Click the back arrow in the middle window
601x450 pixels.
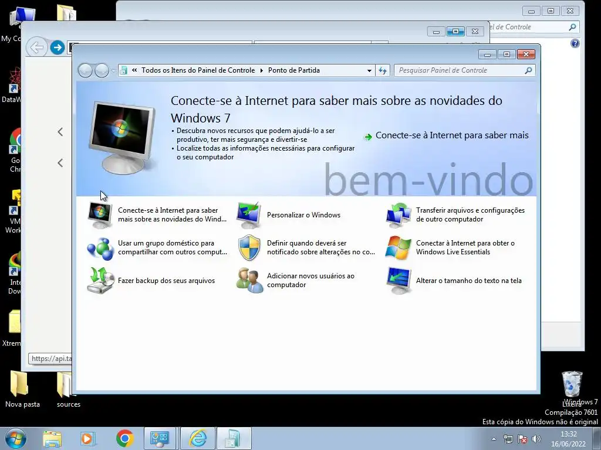tap(37, 47)
